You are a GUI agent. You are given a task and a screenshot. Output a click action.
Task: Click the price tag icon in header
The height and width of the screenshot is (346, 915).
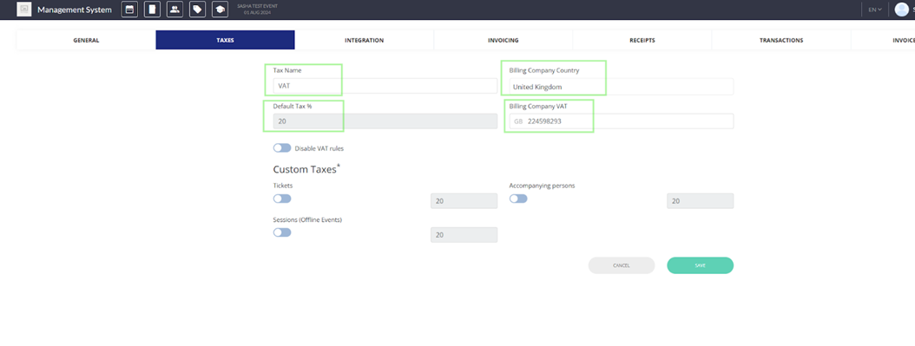pos(197,10)
